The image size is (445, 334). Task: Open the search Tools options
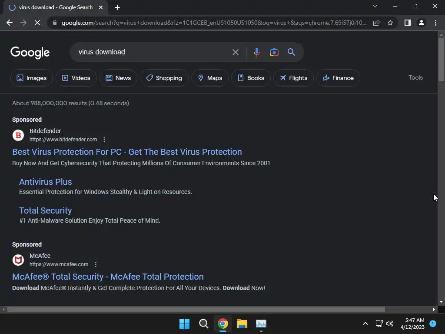415,77
